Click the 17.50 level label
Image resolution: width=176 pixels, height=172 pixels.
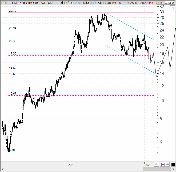[13, 53]
